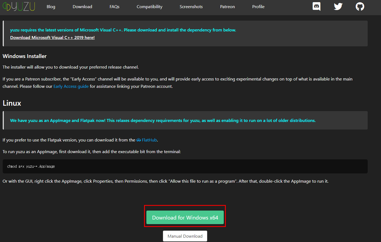Click the Linux section heading

[x=12, y=103]
